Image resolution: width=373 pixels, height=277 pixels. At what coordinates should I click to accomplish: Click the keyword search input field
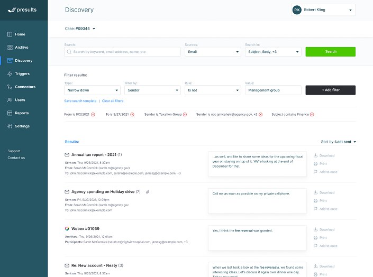click(122, 52)
